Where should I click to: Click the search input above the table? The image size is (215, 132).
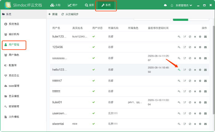click(x=152, y=19)
